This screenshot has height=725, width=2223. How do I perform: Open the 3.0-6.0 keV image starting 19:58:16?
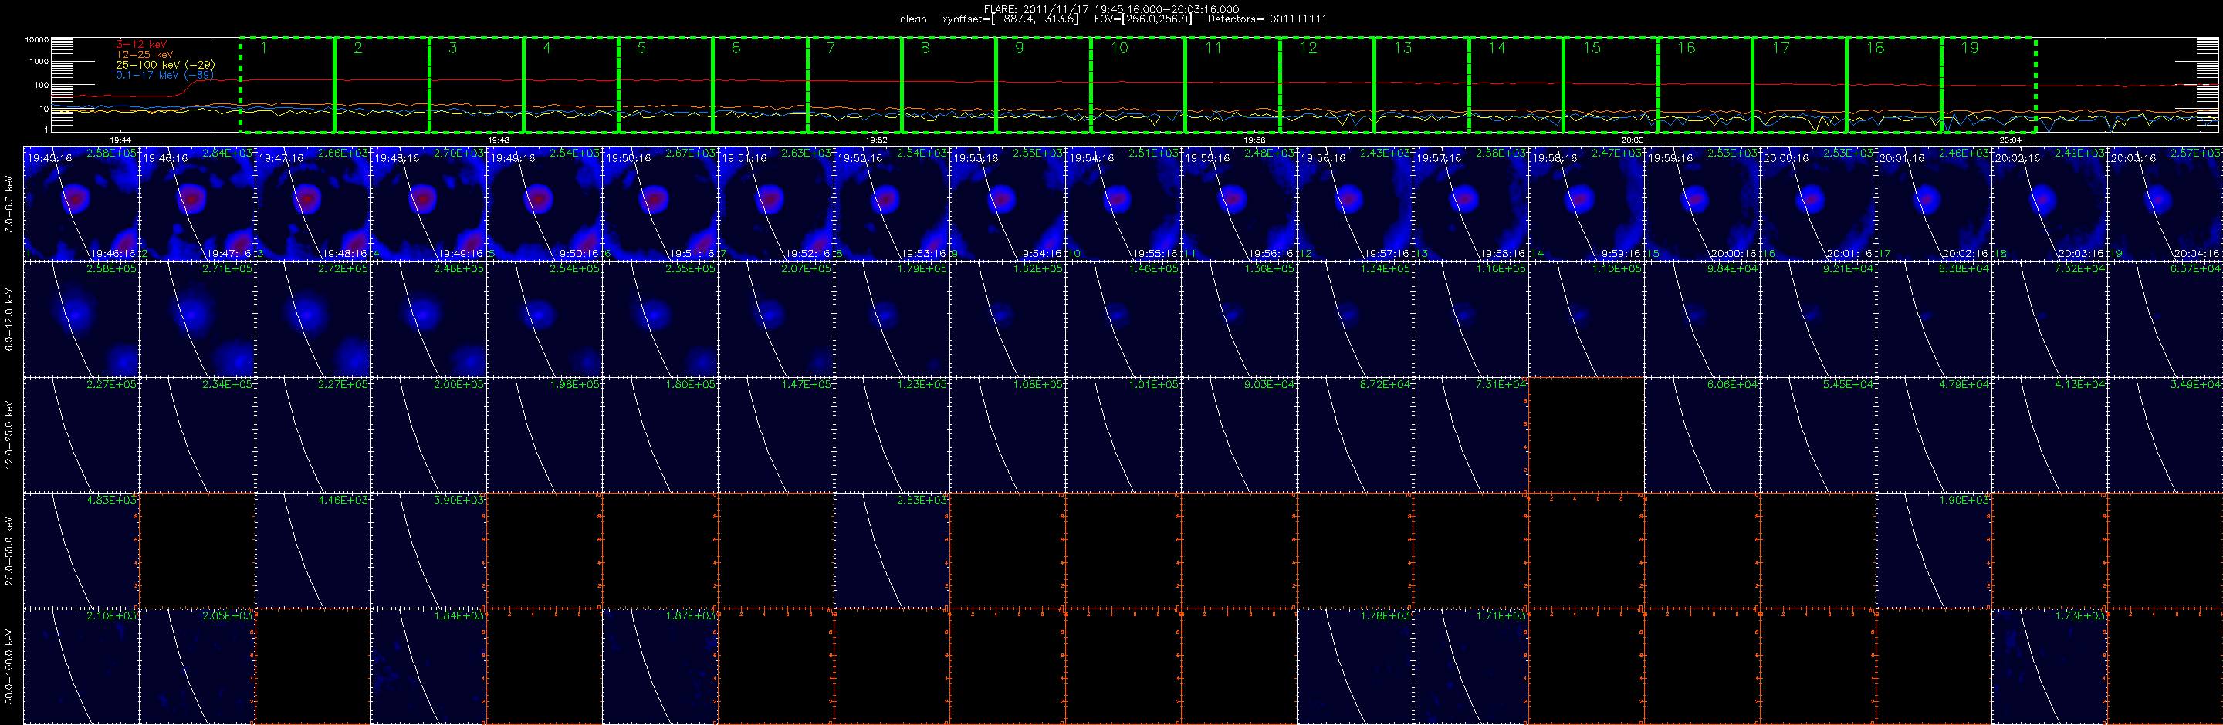coord(1586,204)
